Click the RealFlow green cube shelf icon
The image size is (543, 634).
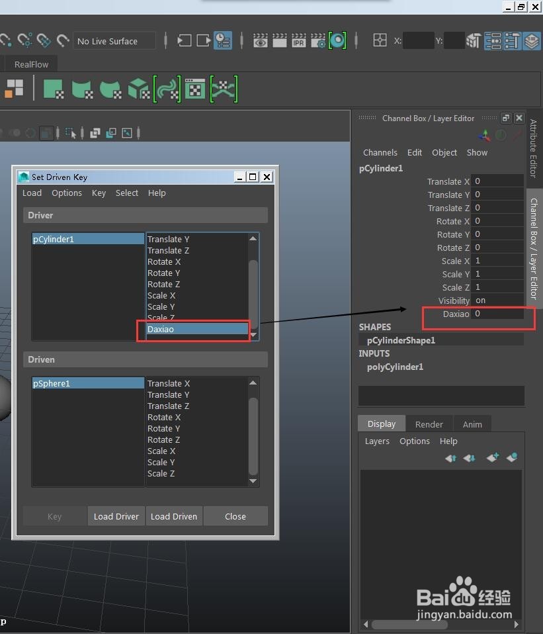[x=139, y=89]
